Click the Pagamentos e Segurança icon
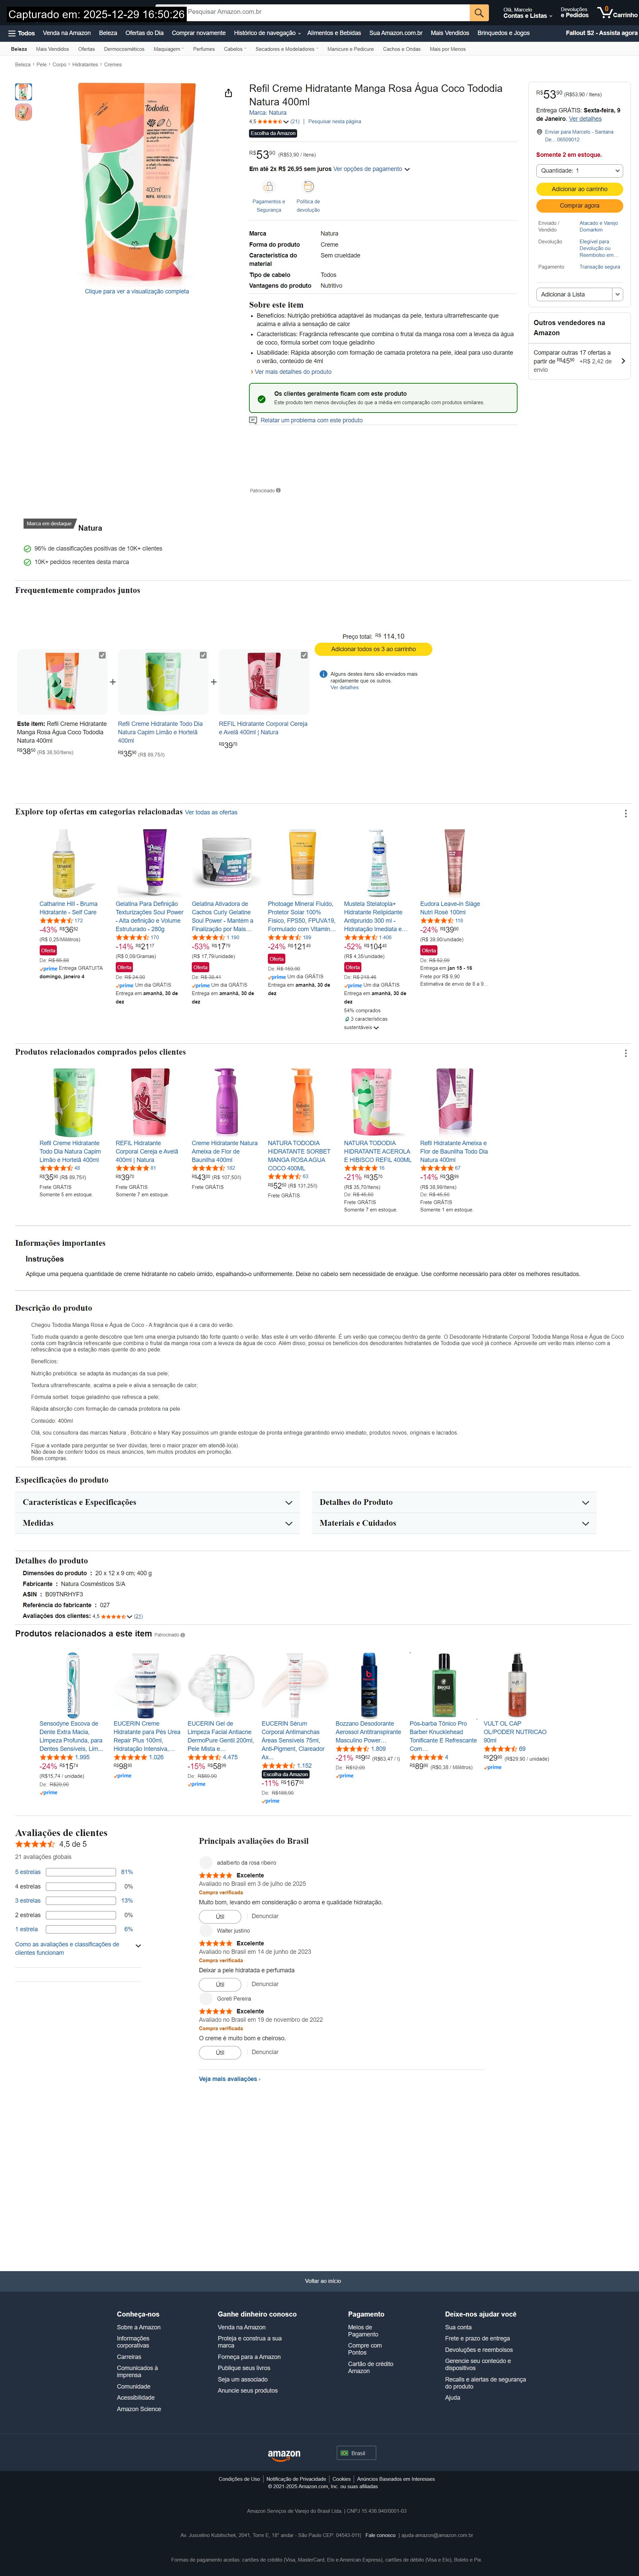 (268, 187)
